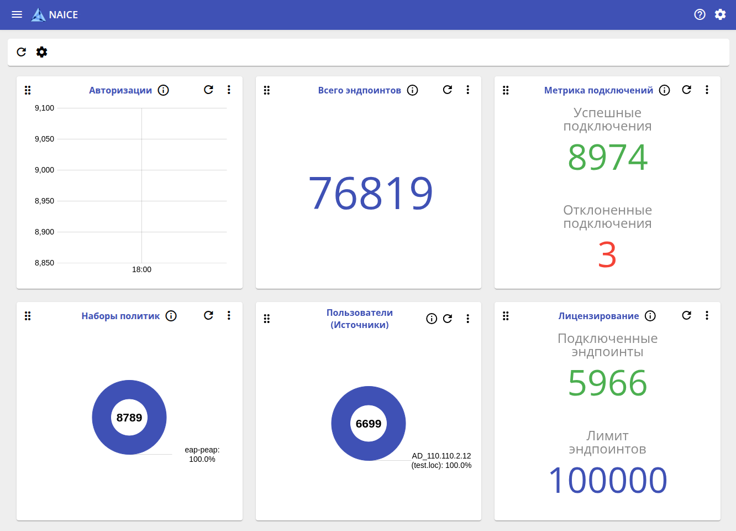This screenshot has height=531, width=736.
Task: Expand the Лицензирование widget kebab menu
Action: point(707,315)
